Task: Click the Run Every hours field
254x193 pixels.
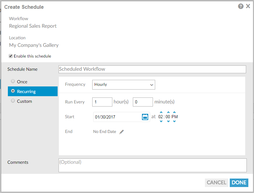Action: coord(102,102)
